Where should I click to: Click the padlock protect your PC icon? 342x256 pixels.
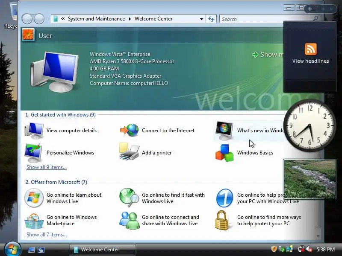pyautogui.click(x=222, y=220)
